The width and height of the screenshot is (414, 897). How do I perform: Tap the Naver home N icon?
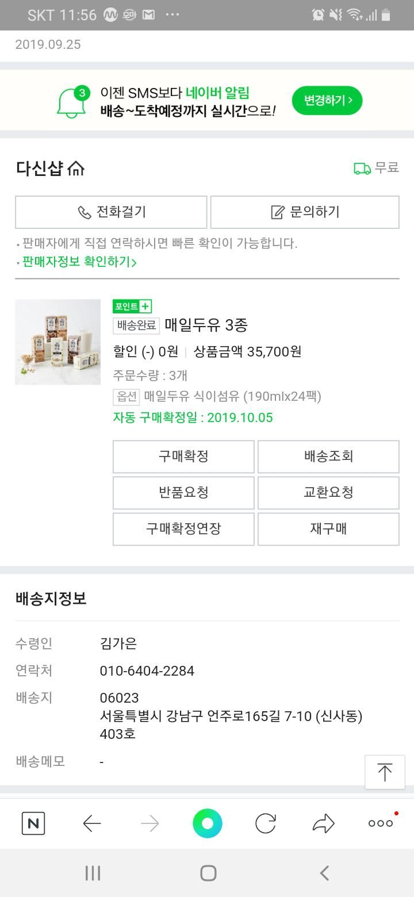click(33, 823)
